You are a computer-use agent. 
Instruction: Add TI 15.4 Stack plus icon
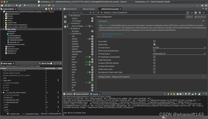point(92,21)
